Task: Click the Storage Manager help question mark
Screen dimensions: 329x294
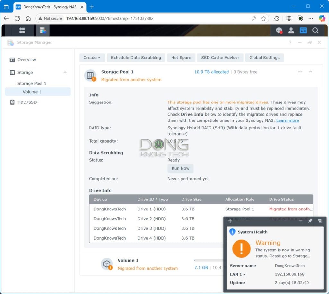Action: [x=290, y=43]
